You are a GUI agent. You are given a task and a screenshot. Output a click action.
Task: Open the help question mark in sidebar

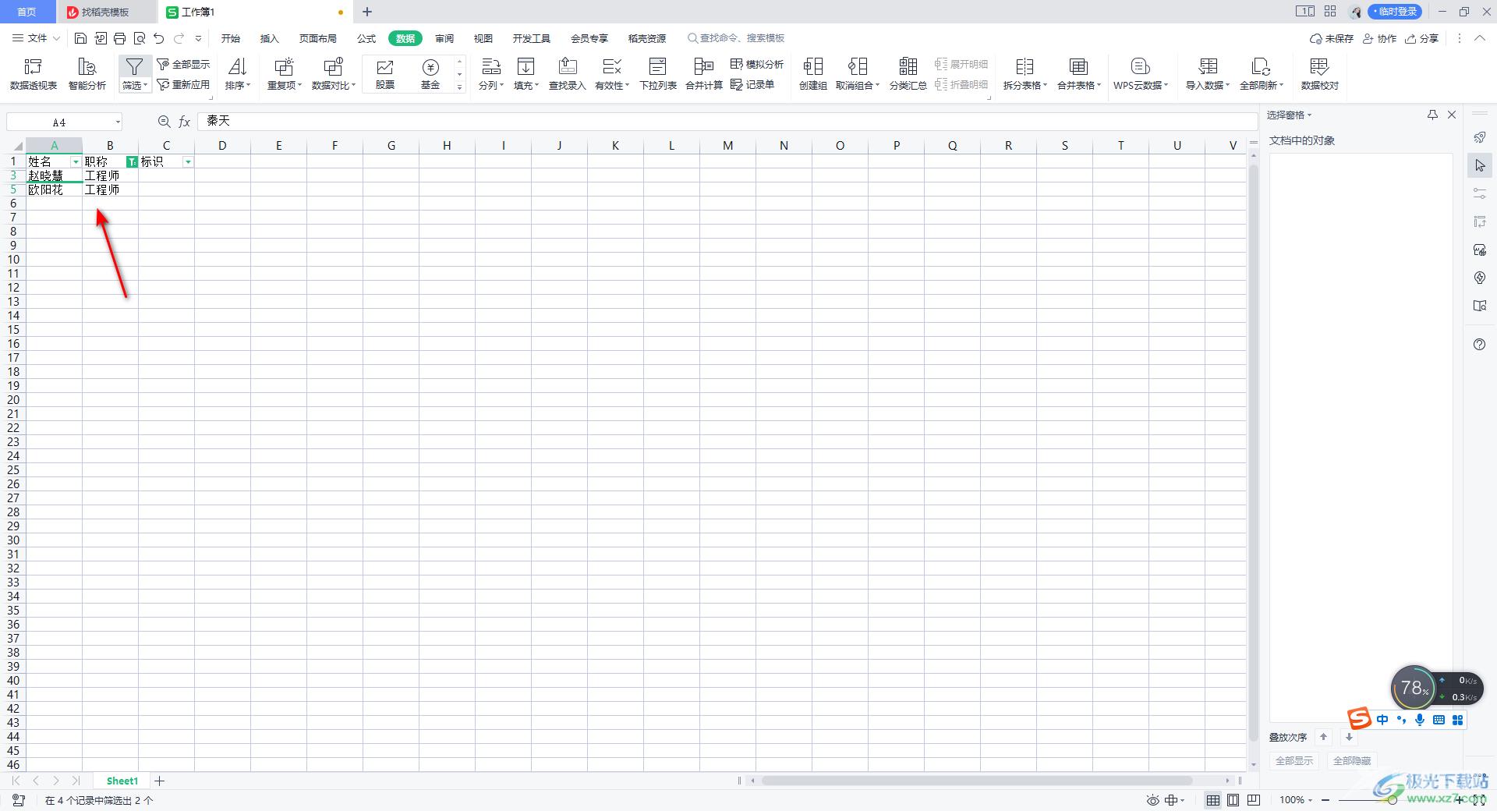(1480, 345)
